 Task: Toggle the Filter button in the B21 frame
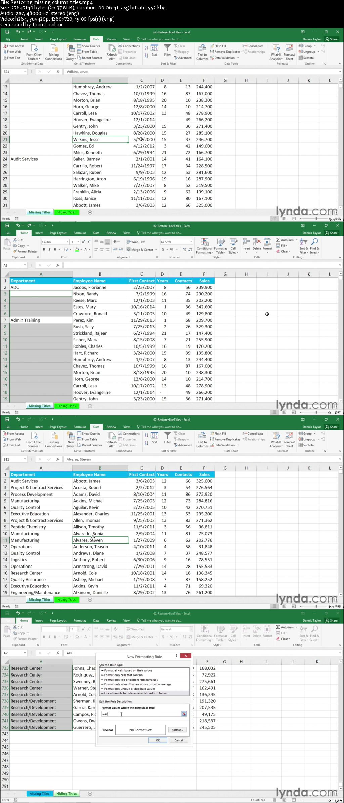[x=167, y=50]
